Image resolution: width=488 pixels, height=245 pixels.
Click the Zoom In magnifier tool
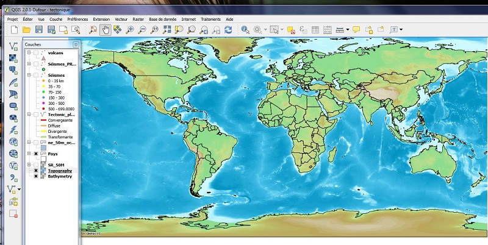point(130,29)
